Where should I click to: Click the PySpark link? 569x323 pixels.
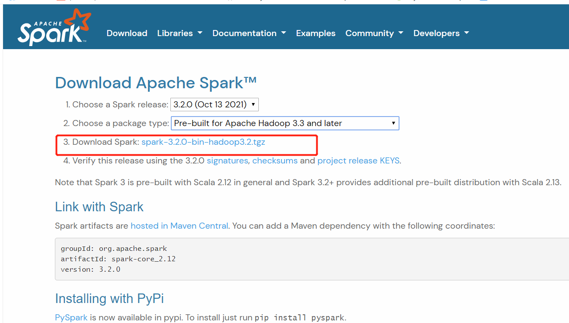point(71,317)
